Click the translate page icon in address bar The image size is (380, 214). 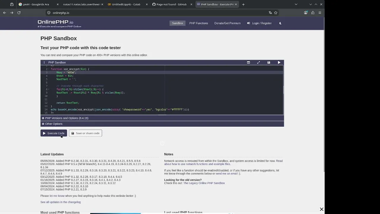(270, 13)
